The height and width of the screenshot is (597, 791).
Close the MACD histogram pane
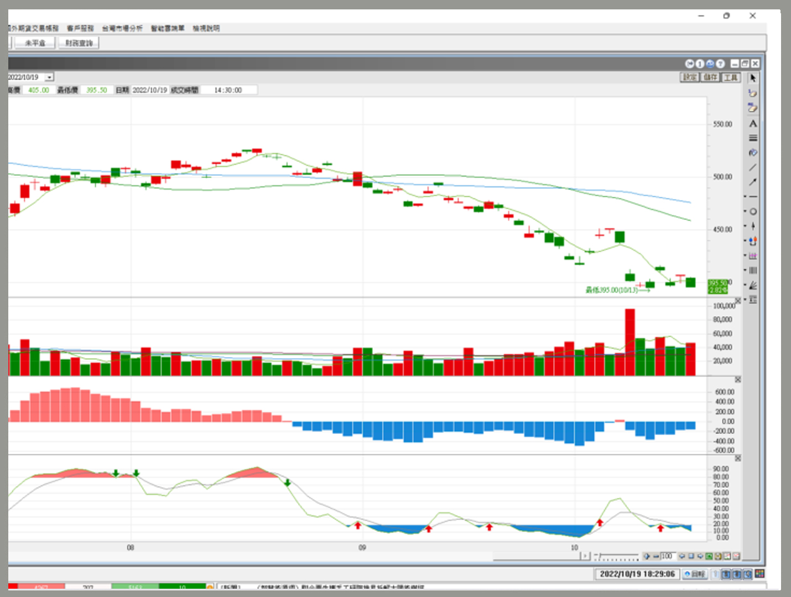[738, 380]
